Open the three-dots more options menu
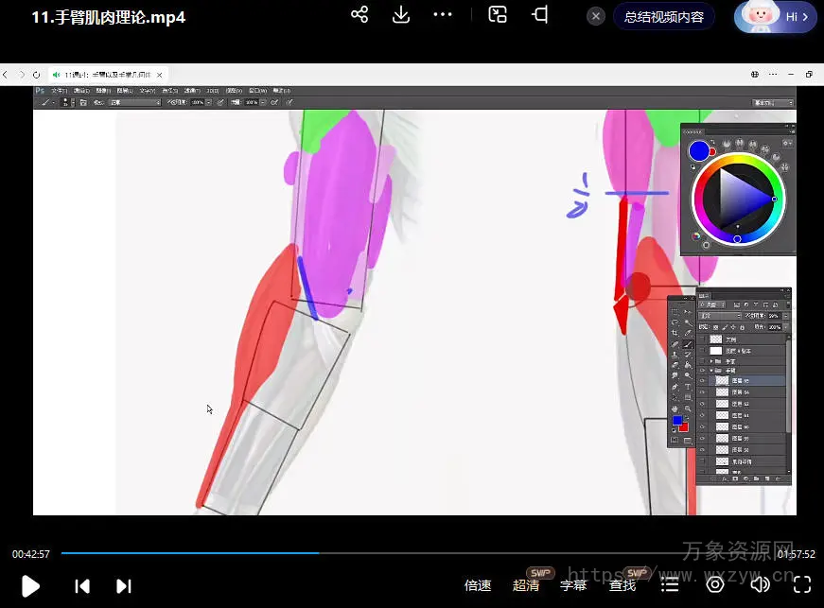 (443, 15)
